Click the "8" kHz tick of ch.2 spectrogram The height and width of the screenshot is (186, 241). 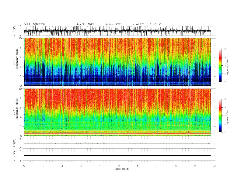point(21,98)
